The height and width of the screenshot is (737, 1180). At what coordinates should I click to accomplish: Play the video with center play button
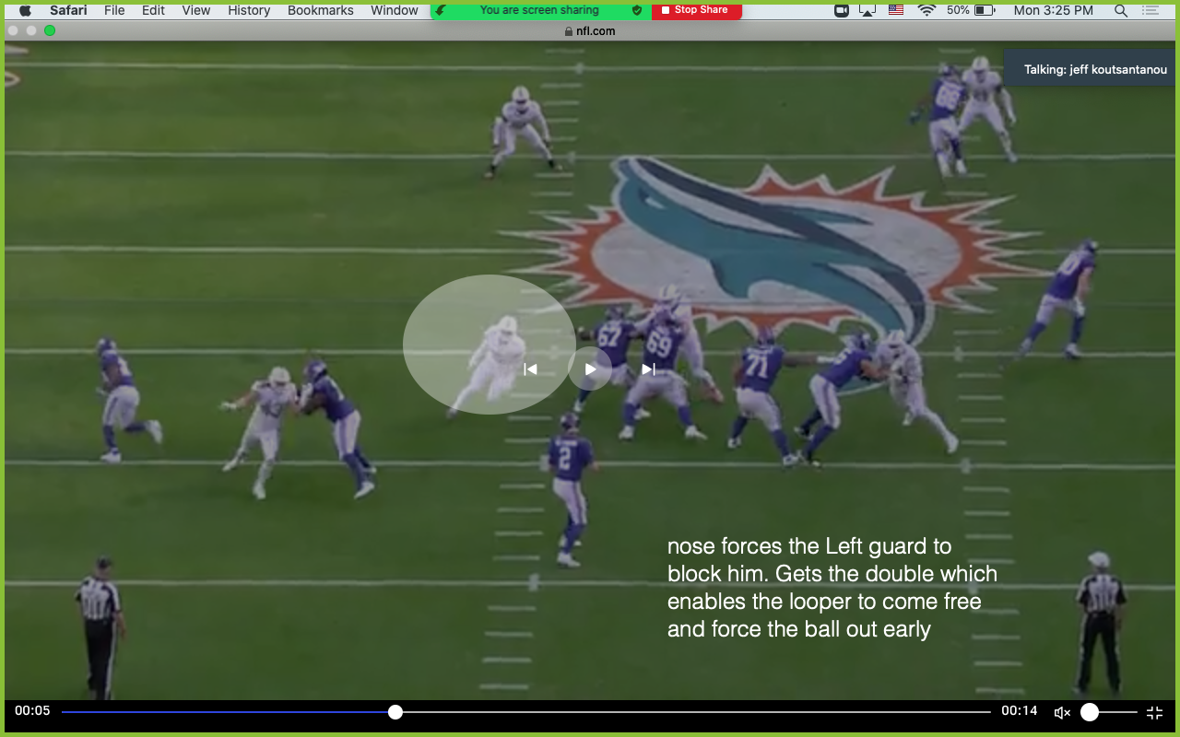(x=590, y=369)
